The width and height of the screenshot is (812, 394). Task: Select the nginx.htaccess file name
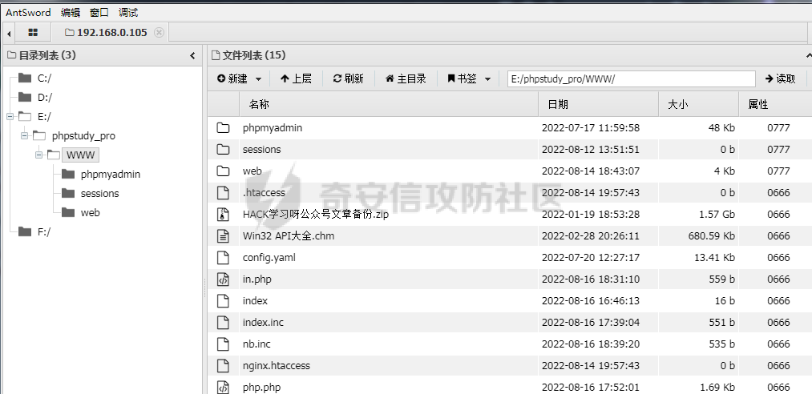276,365
